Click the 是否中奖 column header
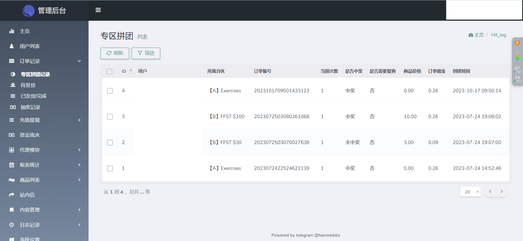The width and height of the screenshot is (523, 241). (x=354, y=71)
